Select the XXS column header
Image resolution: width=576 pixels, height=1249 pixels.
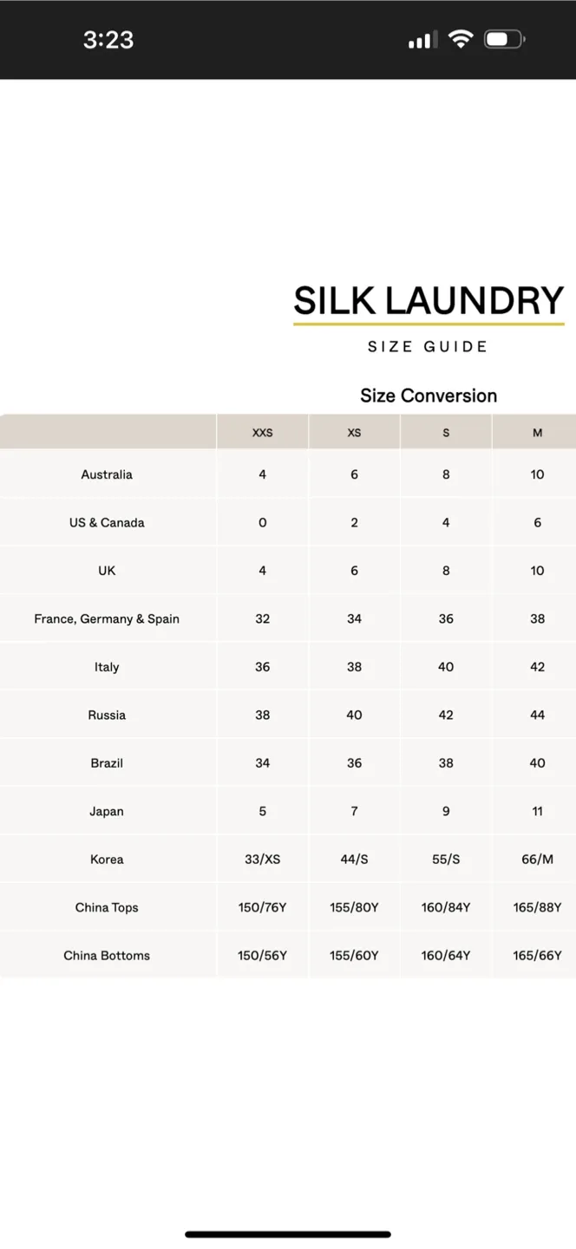point(262,432)
